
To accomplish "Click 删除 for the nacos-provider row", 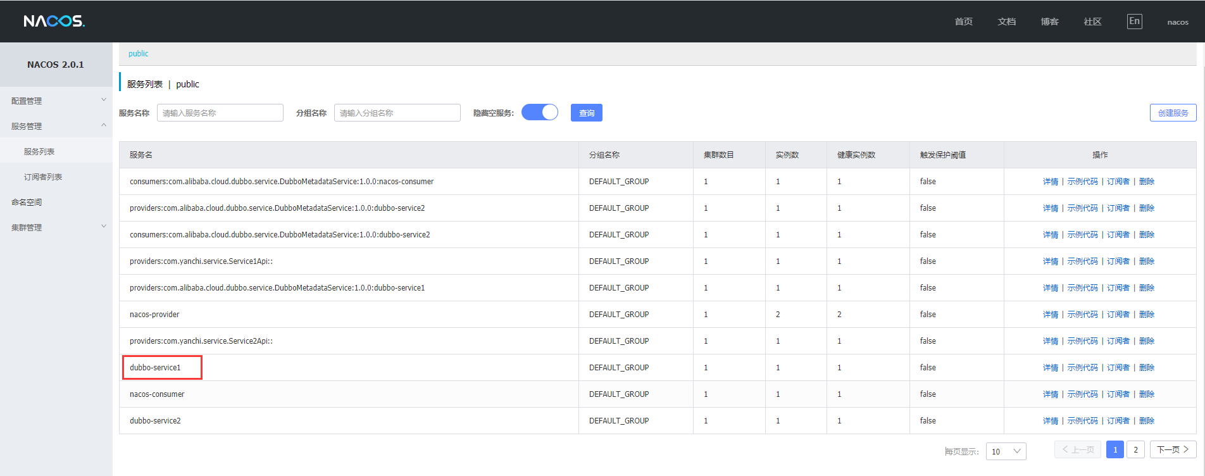I will coord(1147,314).
